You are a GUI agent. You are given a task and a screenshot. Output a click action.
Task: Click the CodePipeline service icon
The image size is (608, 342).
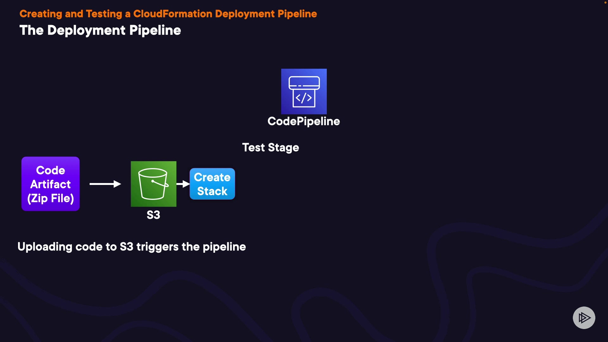[x=304, y=91]
